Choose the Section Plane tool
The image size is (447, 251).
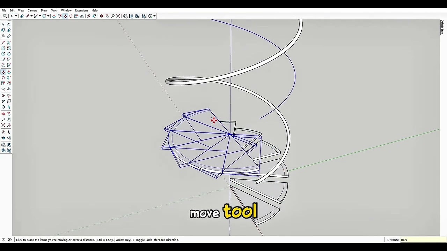point(9,138)
